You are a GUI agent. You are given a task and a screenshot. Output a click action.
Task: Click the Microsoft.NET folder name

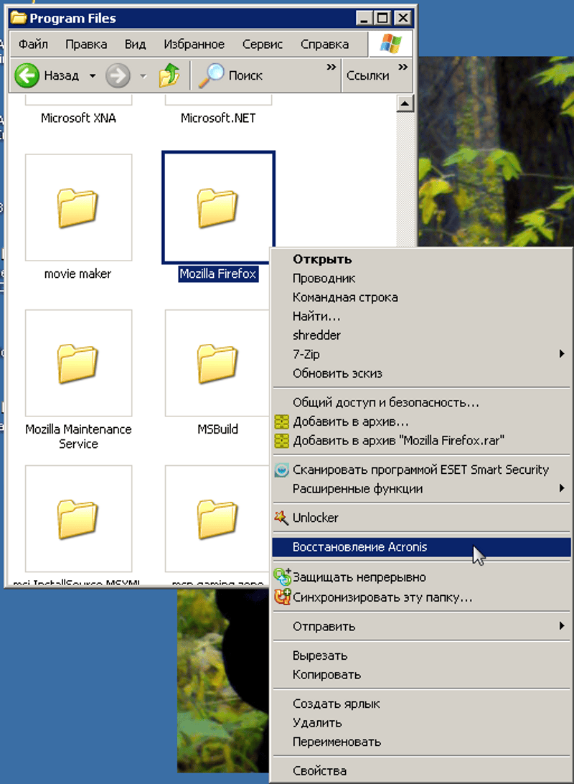click(x=218, y=118)
